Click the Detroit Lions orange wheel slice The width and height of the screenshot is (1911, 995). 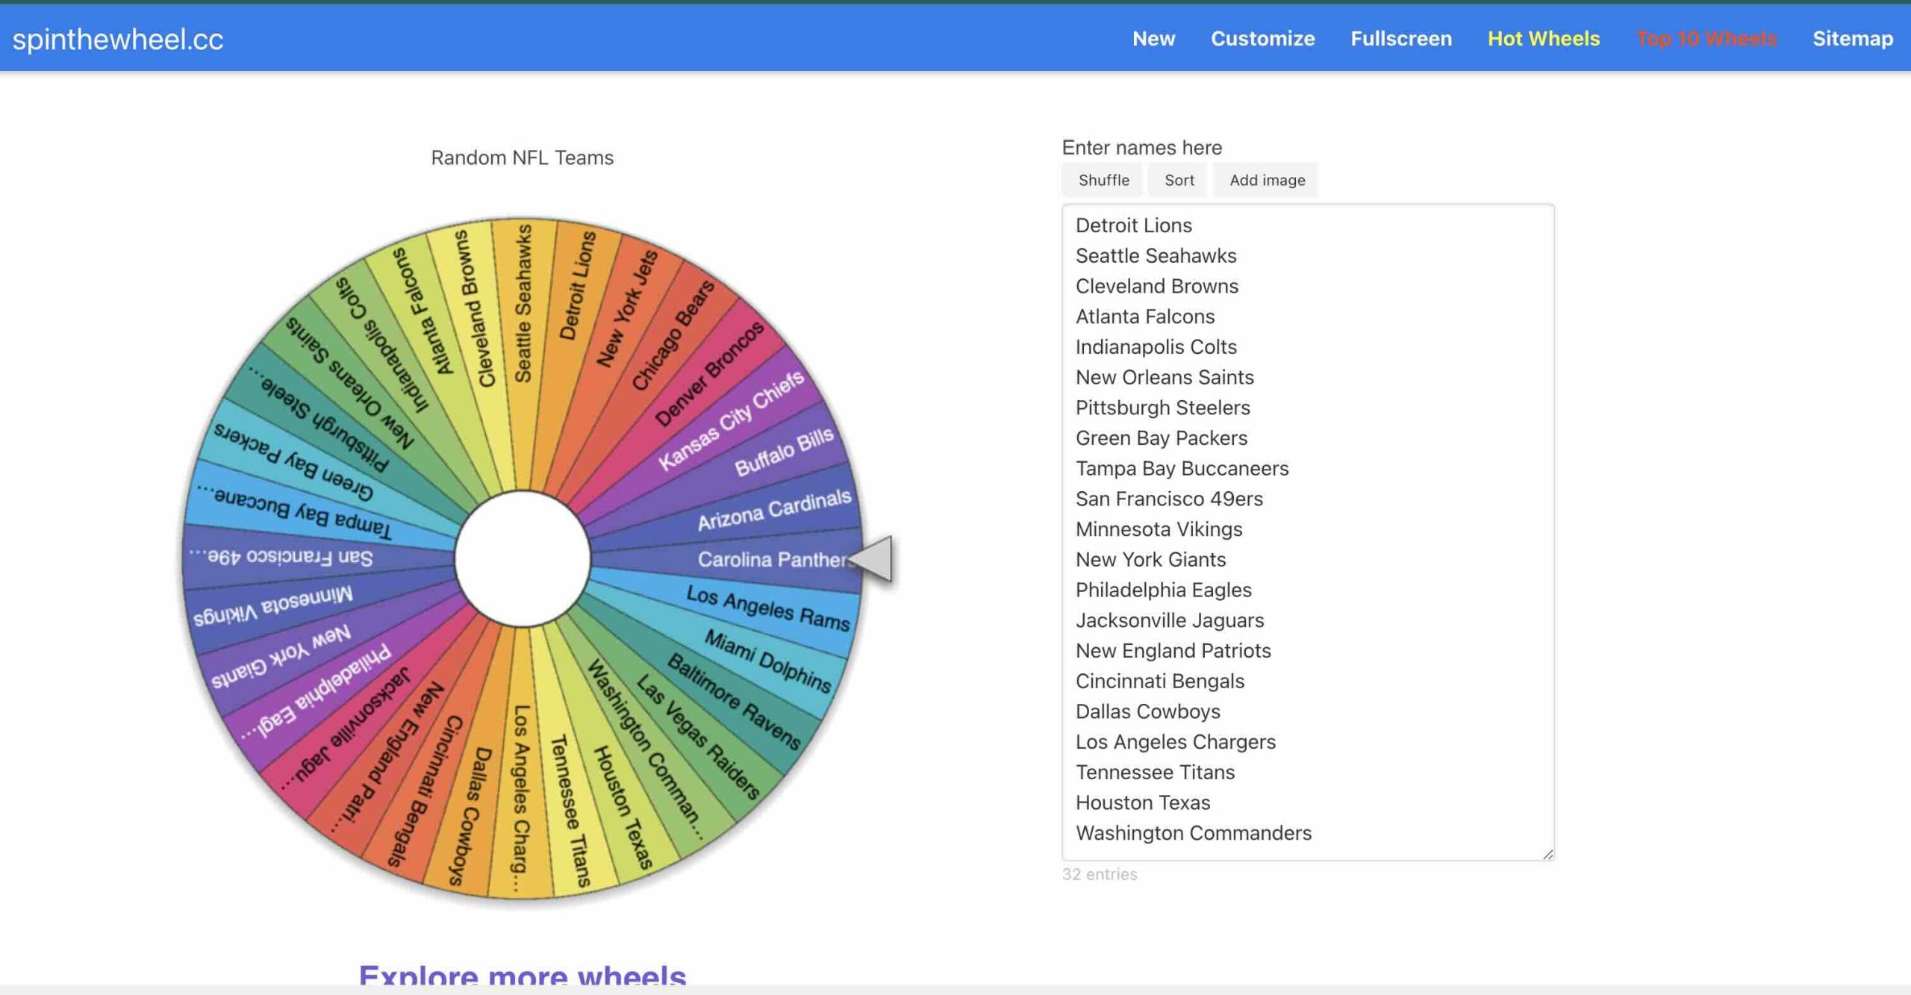pyautogui.click(x=578, y=285)
